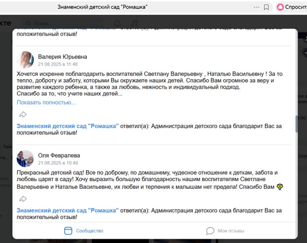Screen dimensions: 307x243
Task: Expand review with Показать полностью link
Action: (46, 102)
